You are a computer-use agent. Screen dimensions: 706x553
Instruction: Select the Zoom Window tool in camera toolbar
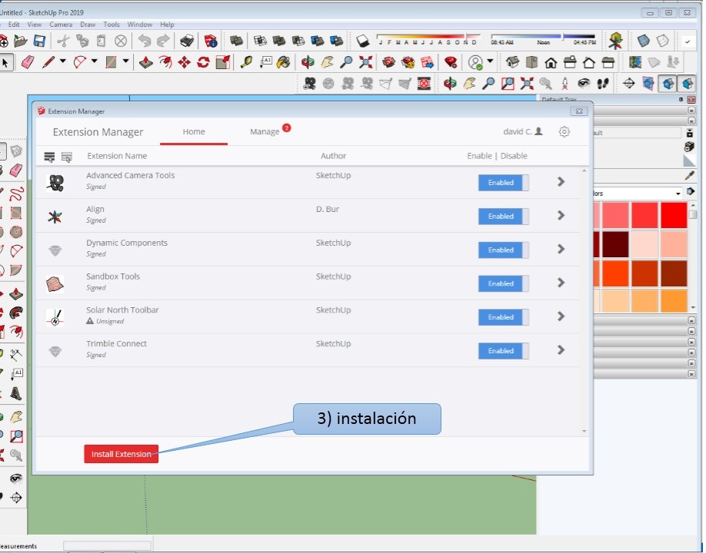(508, 83)
